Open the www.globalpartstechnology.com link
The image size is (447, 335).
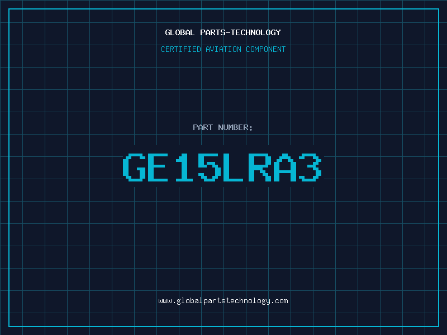coord(223,301)
